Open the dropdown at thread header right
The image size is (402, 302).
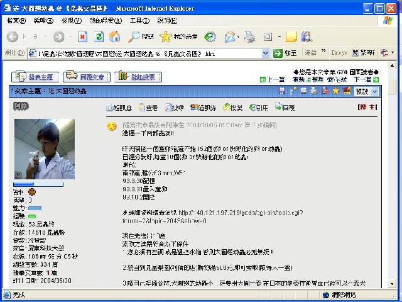[375, 92]
